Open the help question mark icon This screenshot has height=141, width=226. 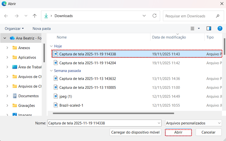[220, 29]
